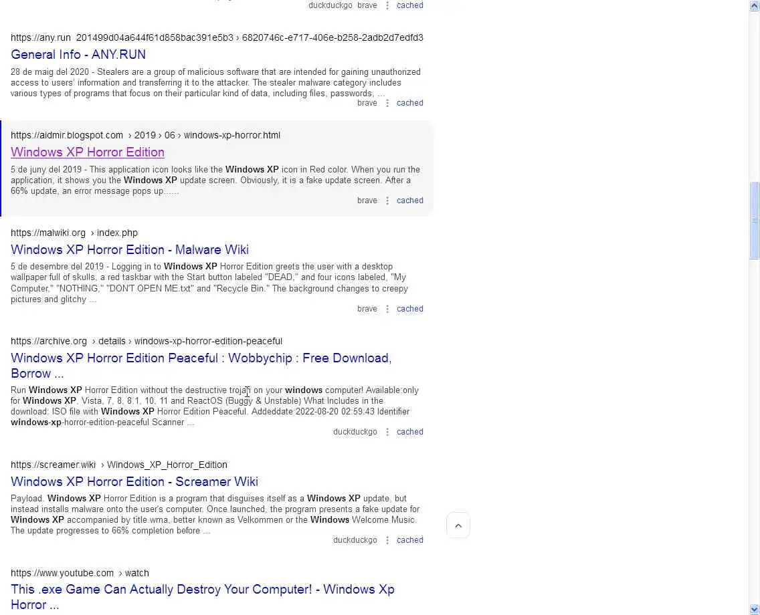Click 'brave' source label of ANY.RUN result
760x615 pixels.
367,103
